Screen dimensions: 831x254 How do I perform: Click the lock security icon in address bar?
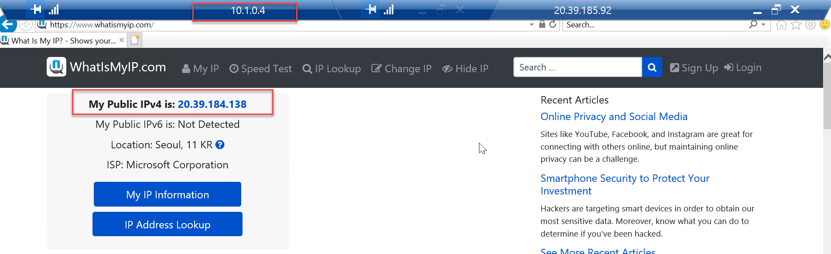(x=542, y=24)
